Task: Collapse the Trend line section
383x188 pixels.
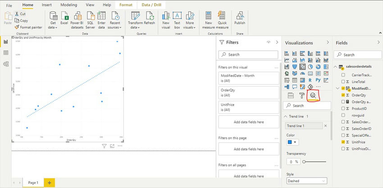Action: [x=285, y=116]
